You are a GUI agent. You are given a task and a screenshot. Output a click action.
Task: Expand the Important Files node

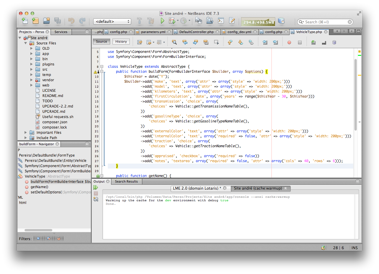[x=26, y=133]
